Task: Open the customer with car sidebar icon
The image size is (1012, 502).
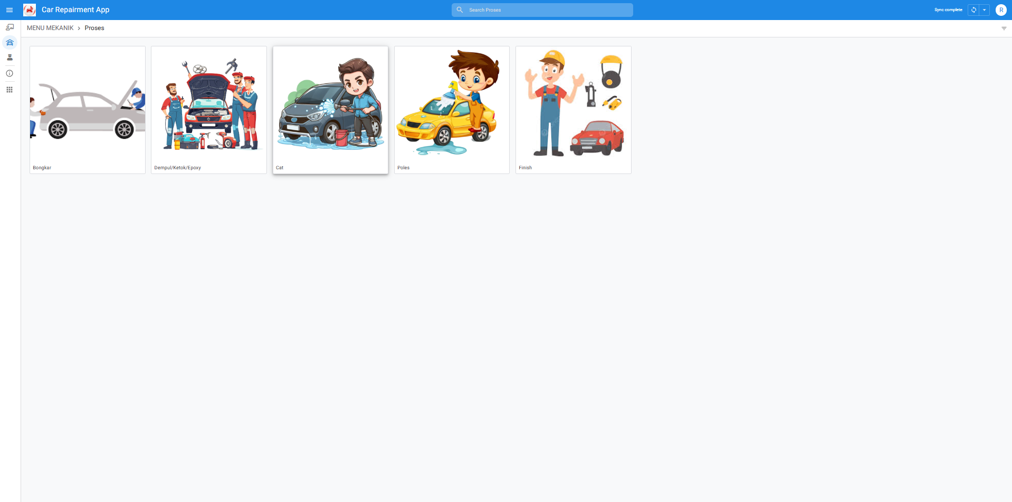Action: click(x=9, y=27)
